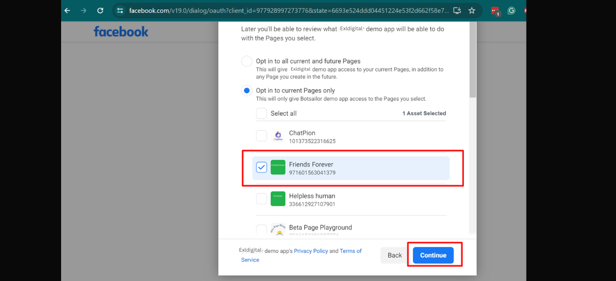
Task: Click the Helpless human page icon
Action: click(278, 199)
